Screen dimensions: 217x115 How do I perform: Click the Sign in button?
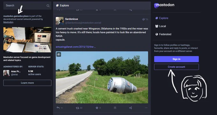coord(176,59)
